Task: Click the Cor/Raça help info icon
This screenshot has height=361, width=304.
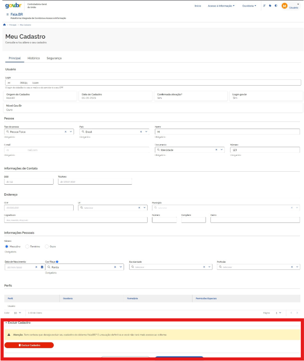Action: (x=57, y=262)
